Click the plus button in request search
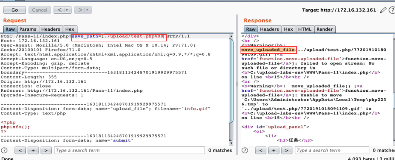This screenshot has height=160, width=395. coord(33,150)
